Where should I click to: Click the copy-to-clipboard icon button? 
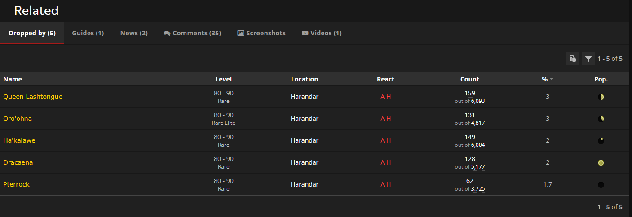coord(573,59)
